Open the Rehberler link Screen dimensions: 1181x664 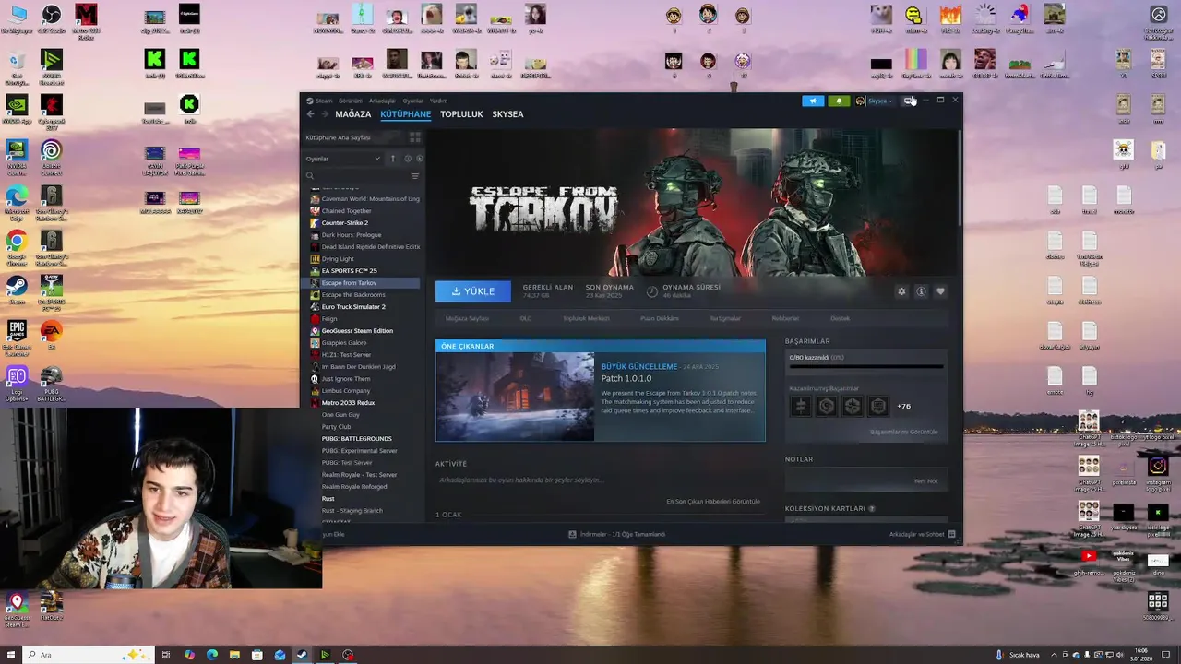click(785, 318)
